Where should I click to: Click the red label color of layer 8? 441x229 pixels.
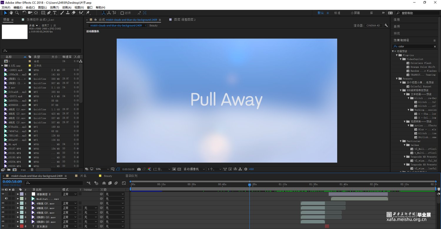pos(21,226)
